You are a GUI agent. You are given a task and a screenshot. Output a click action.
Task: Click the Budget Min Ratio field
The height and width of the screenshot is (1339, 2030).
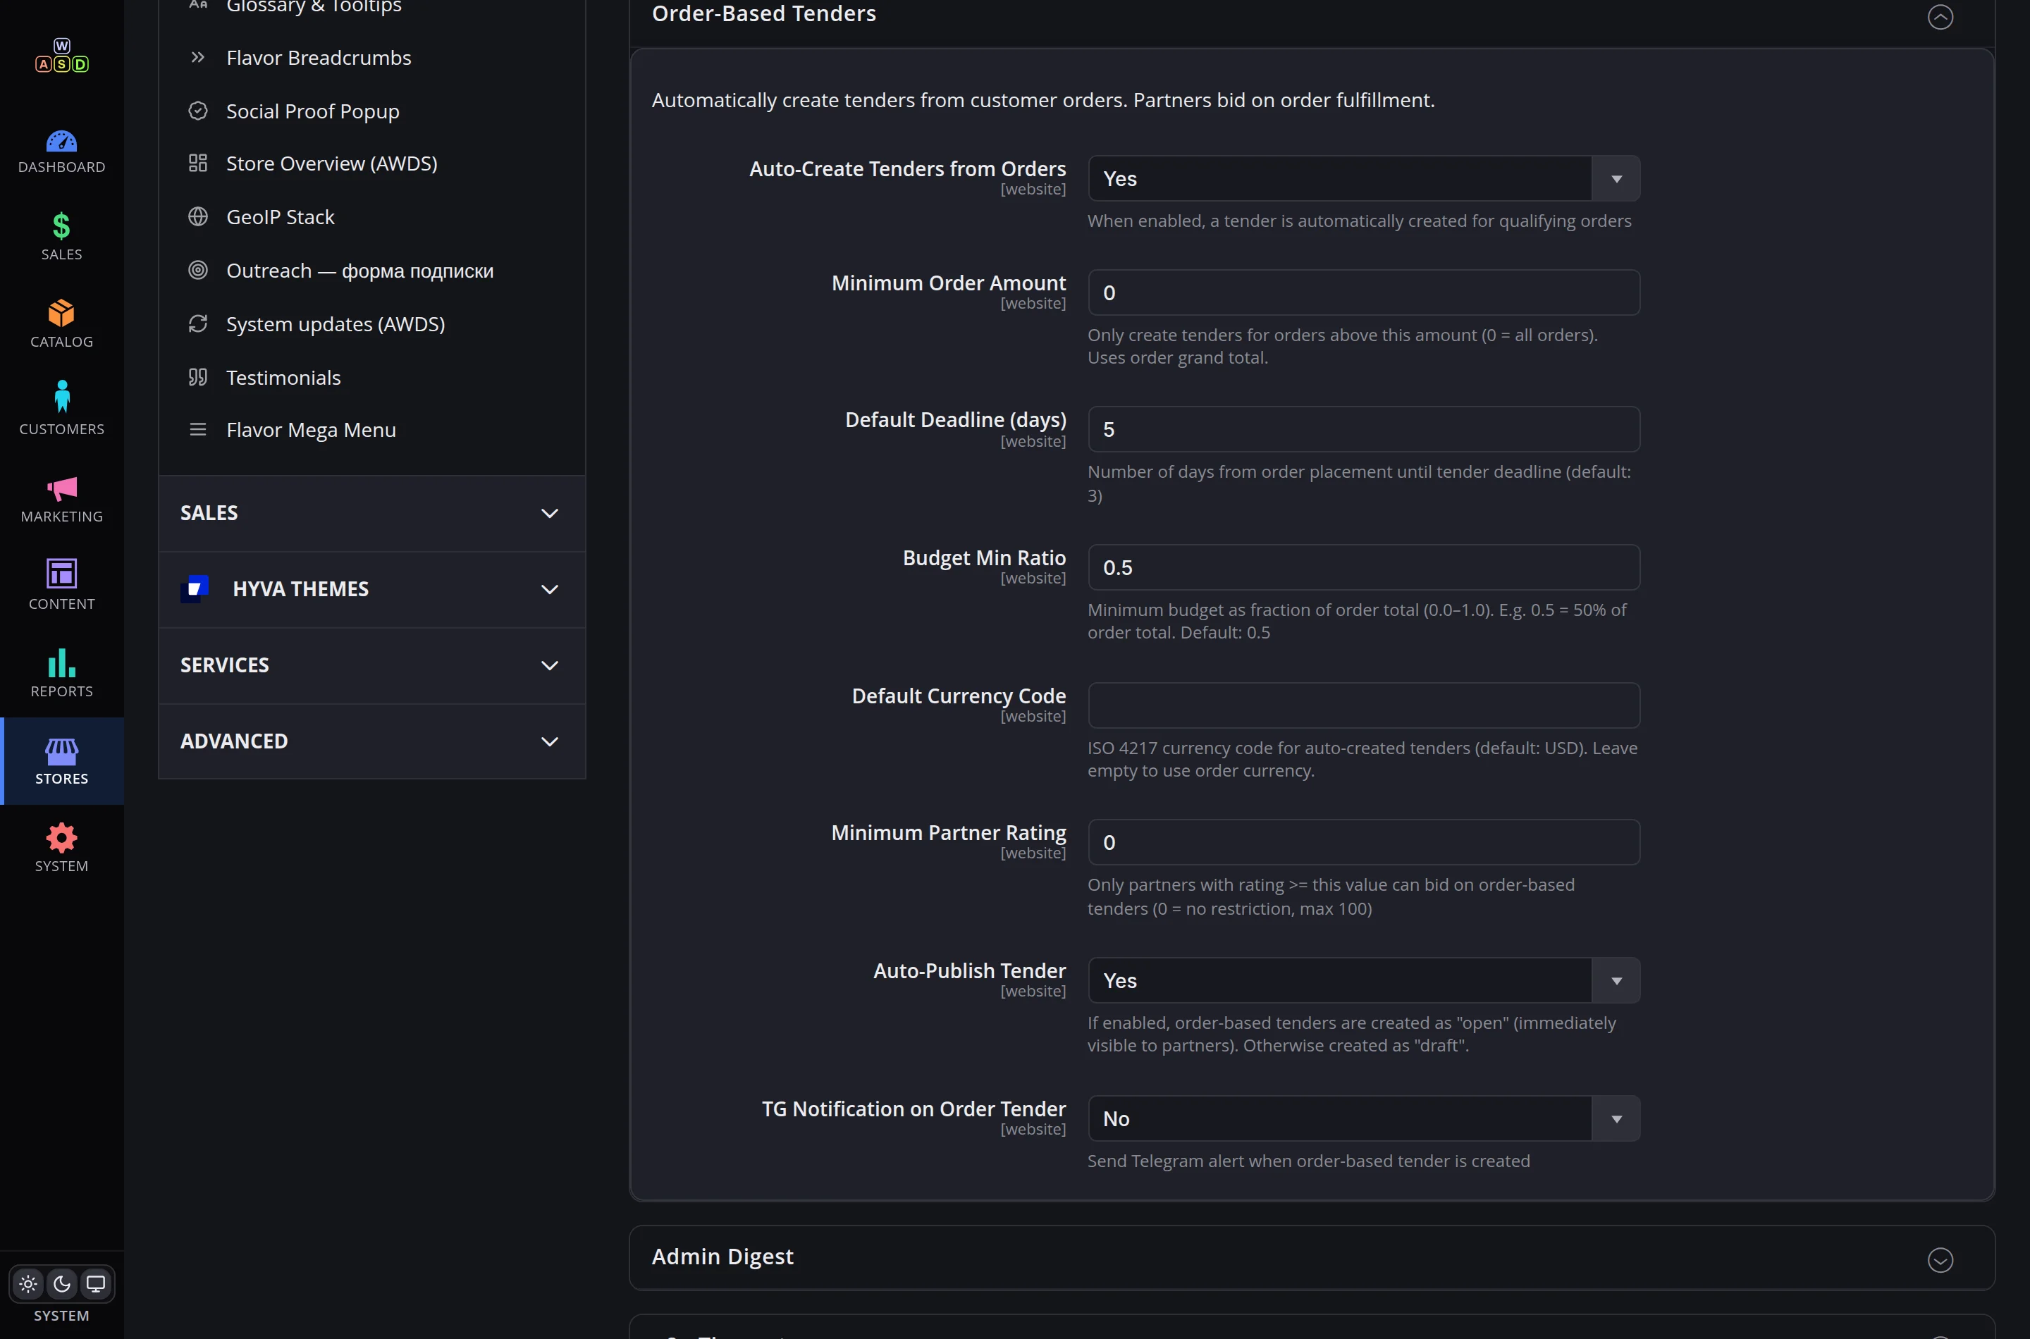pyautogui.click(x=1364, y=568)
